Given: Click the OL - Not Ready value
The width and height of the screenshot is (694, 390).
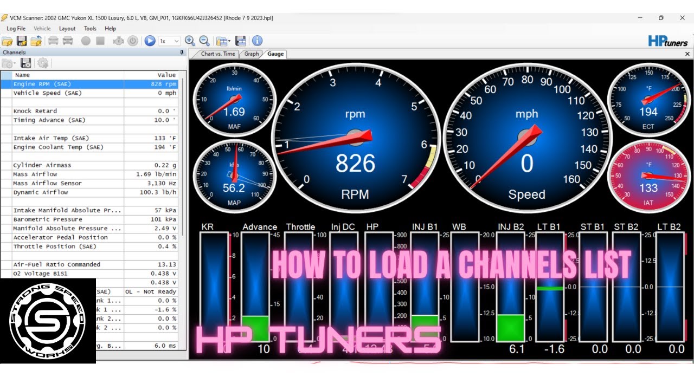Looking at the screenshot, I should tap(151, 291).
